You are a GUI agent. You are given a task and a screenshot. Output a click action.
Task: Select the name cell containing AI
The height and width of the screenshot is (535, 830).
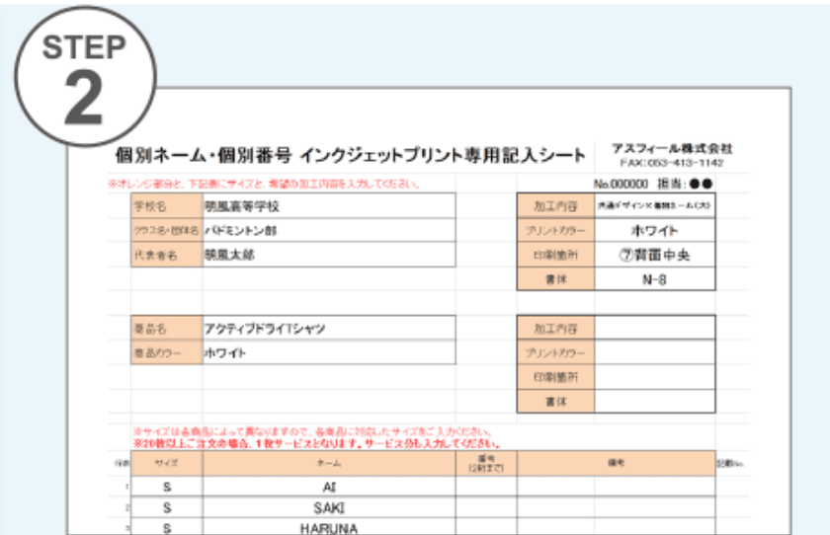coord(329,486)
